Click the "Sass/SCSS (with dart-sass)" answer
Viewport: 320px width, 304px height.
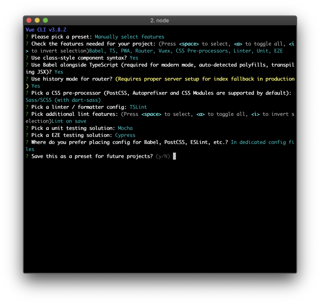point(63,100)
